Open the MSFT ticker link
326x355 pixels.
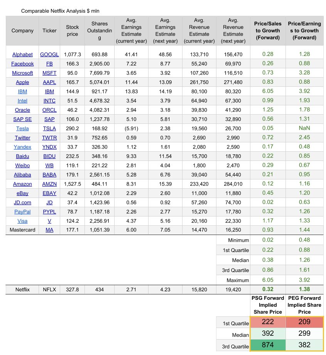pos(49,73)
